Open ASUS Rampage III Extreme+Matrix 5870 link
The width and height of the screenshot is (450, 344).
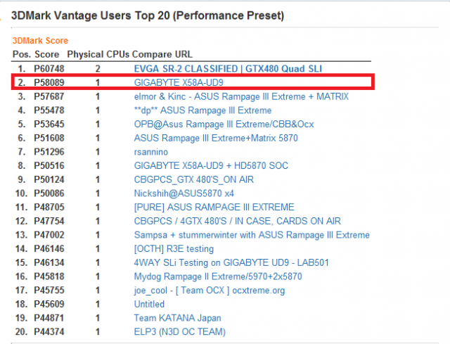pos(216,138)
